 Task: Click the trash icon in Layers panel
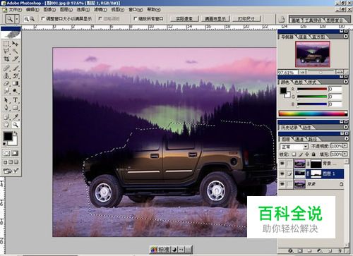click(x=340, y=250)
